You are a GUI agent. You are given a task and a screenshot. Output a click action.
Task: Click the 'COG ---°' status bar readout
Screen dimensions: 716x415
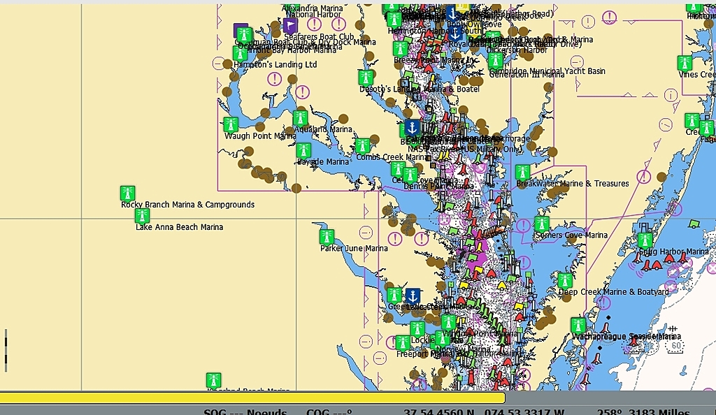329,412
